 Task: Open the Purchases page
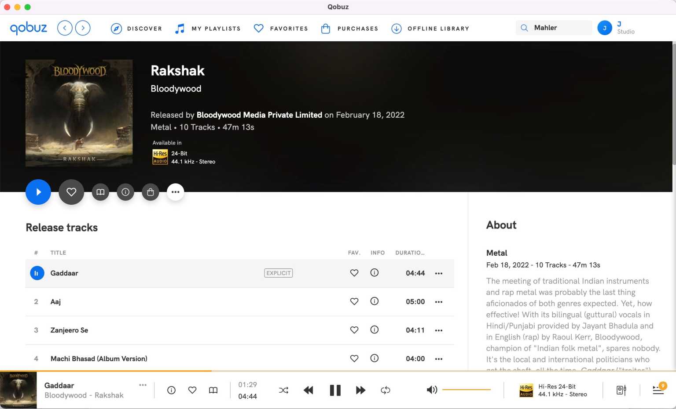coord(349,28)
